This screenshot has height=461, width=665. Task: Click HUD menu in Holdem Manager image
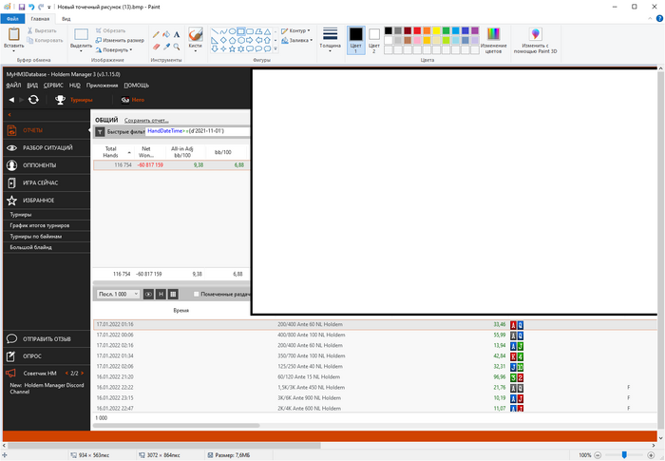75,86
